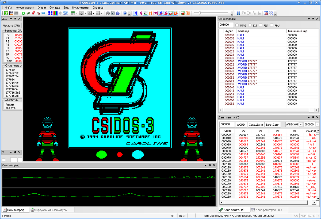This screenshot has width=321, height=219.
Task: Click the green circular restart arrow icon
Action: point(23,13)
